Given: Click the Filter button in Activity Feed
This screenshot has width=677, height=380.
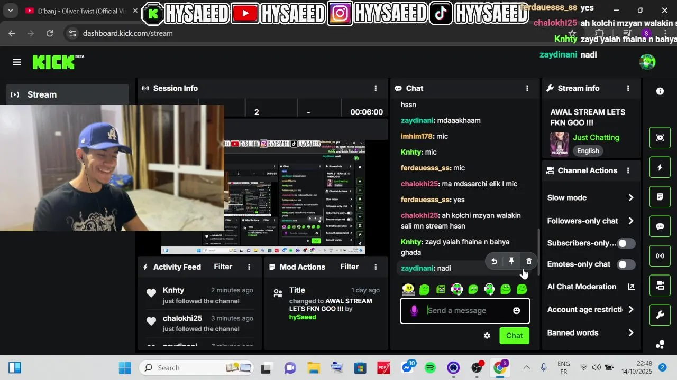Looking at the screenshot, I should click(223, 267).
